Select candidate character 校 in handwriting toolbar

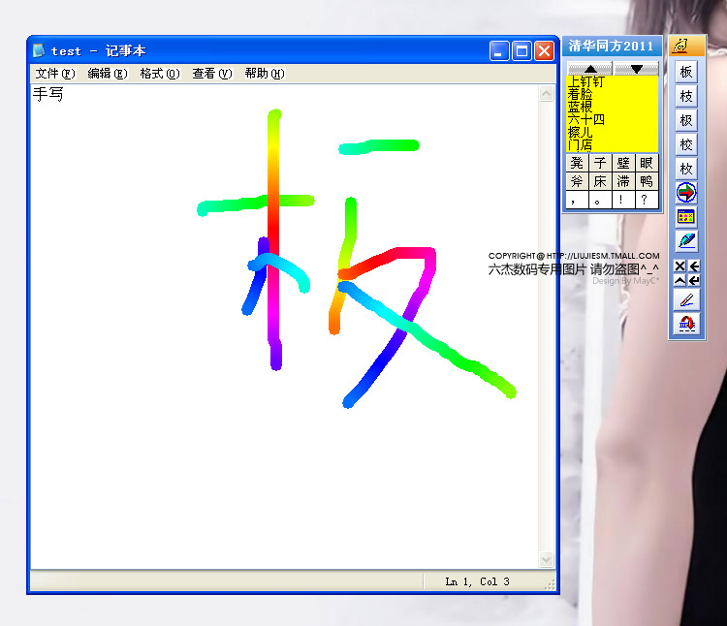(x=686, y=144)
